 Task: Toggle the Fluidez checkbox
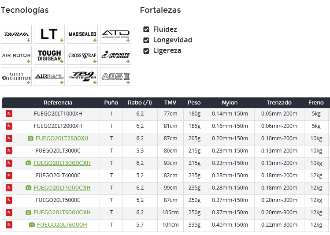146,29
